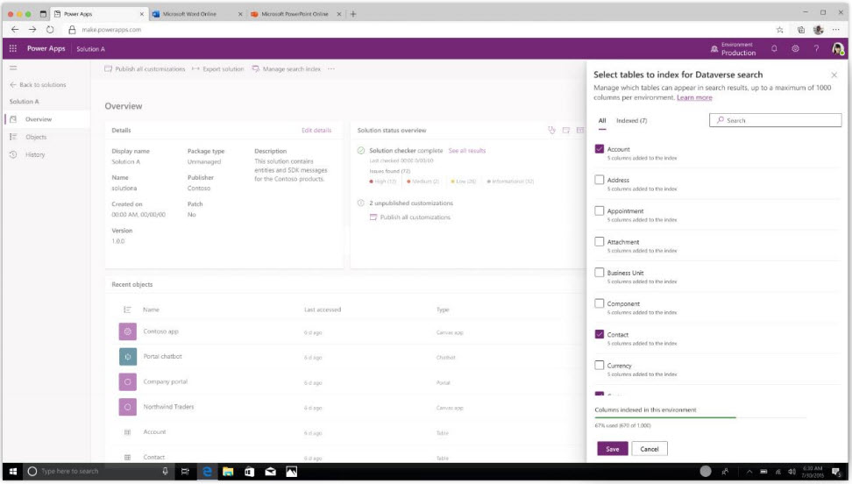This screenshot has height=484, width=852.
Task: Click the Portal chatbot icon
Action: pyautogui.click(x=128, y=357)
